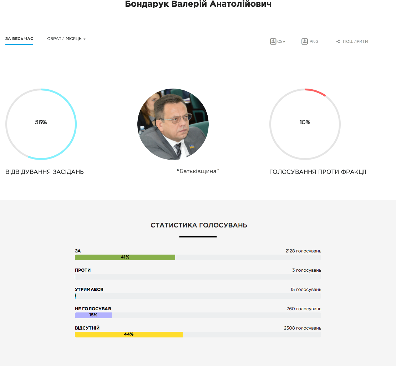Screen dimensions: 396x366
Task: Open the "Батьківщина" faction link
Action: point(198,171)
